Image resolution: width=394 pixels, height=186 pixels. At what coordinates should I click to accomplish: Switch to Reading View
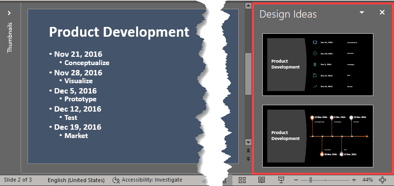(x=261, y=180)
